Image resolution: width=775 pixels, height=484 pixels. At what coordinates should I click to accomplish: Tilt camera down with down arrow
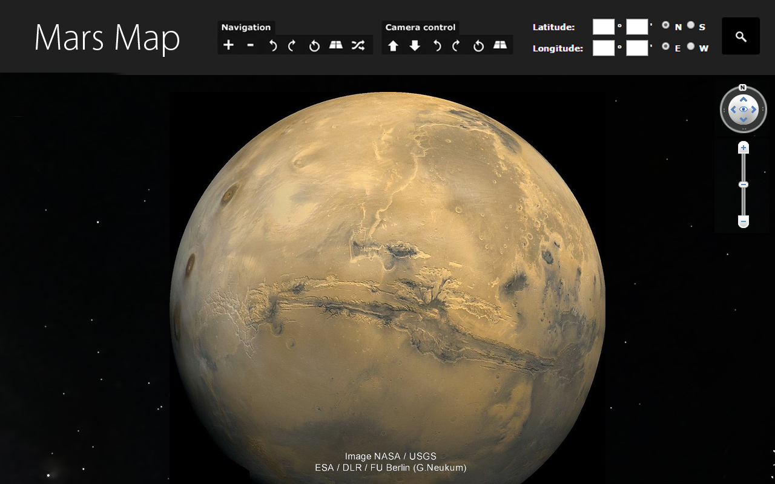click(x=415, y=45)
